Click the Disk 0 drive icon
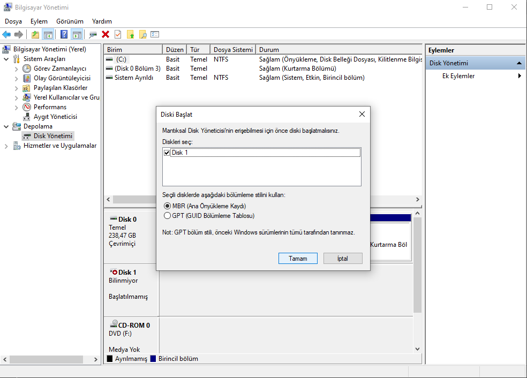 [114, 219]
